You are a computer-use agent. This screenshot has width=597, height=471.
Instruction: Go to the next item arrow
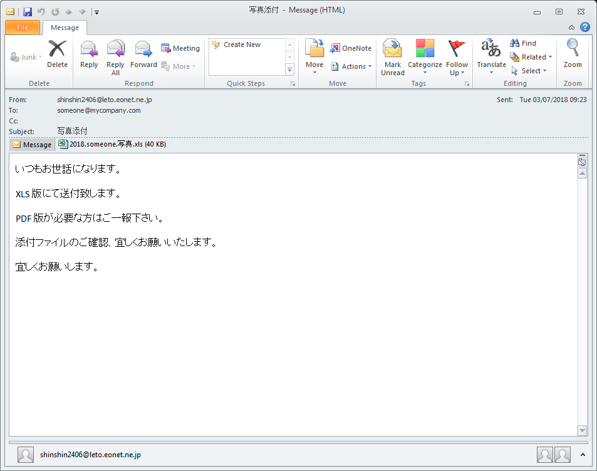click(82, 12)
